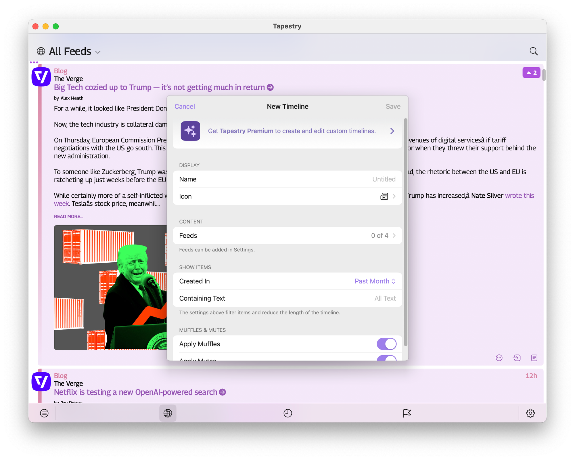Screen dimensions: 575x460
Task: Open the Netflix OpenAI-powered search headline
Action: tap(135, 392)
